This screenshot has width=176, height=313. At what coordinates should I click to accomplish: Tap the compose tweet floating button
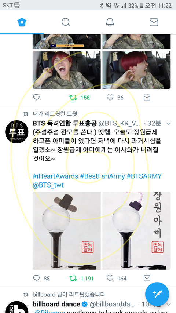(x=157, y=294)
